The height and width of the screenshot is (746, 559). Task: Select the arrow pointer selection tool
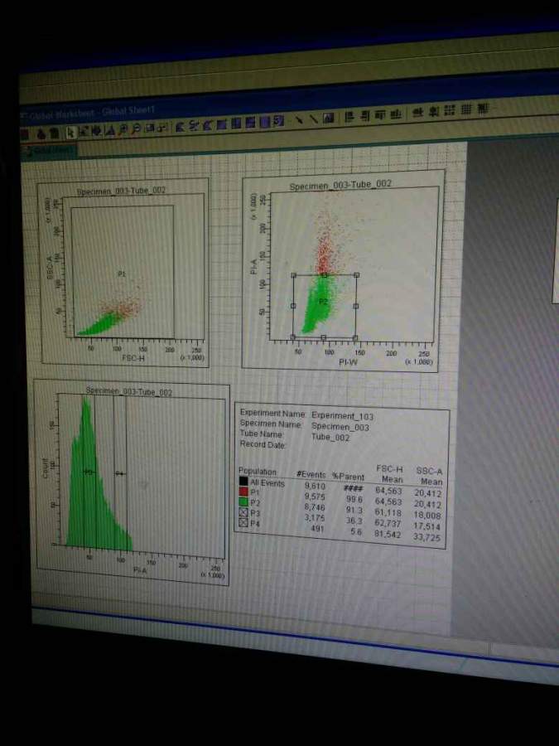[71, 133]
